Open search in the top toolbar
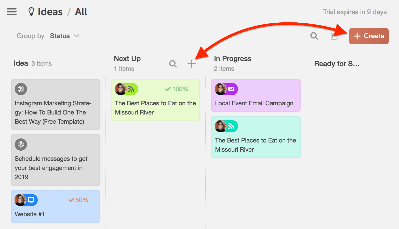Viewport: 399px width, 229px height. (x=314, y=36)
